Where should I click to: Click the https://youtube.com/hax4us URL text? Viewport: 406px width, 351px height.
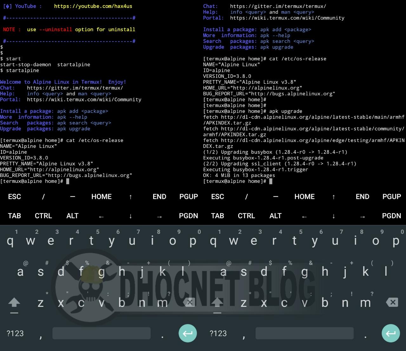93,6
